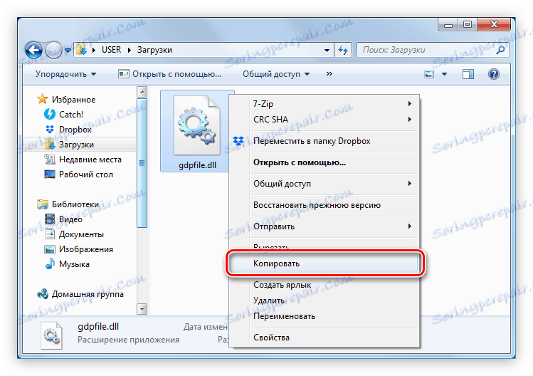Screen dimensions: 533x376
Task: Open 7-Zip submenu in context menu
Action: point(324,103)
